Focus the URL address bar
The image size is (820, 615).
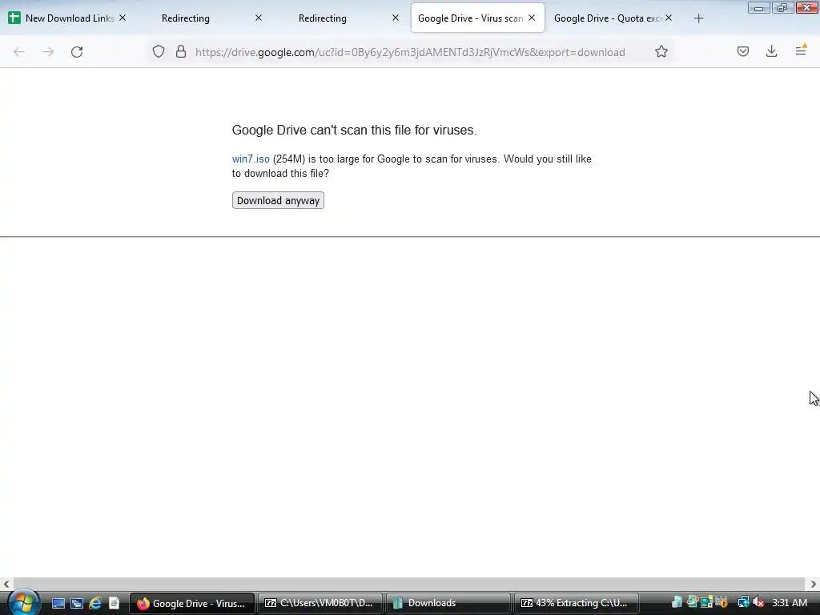pos(410,52)
